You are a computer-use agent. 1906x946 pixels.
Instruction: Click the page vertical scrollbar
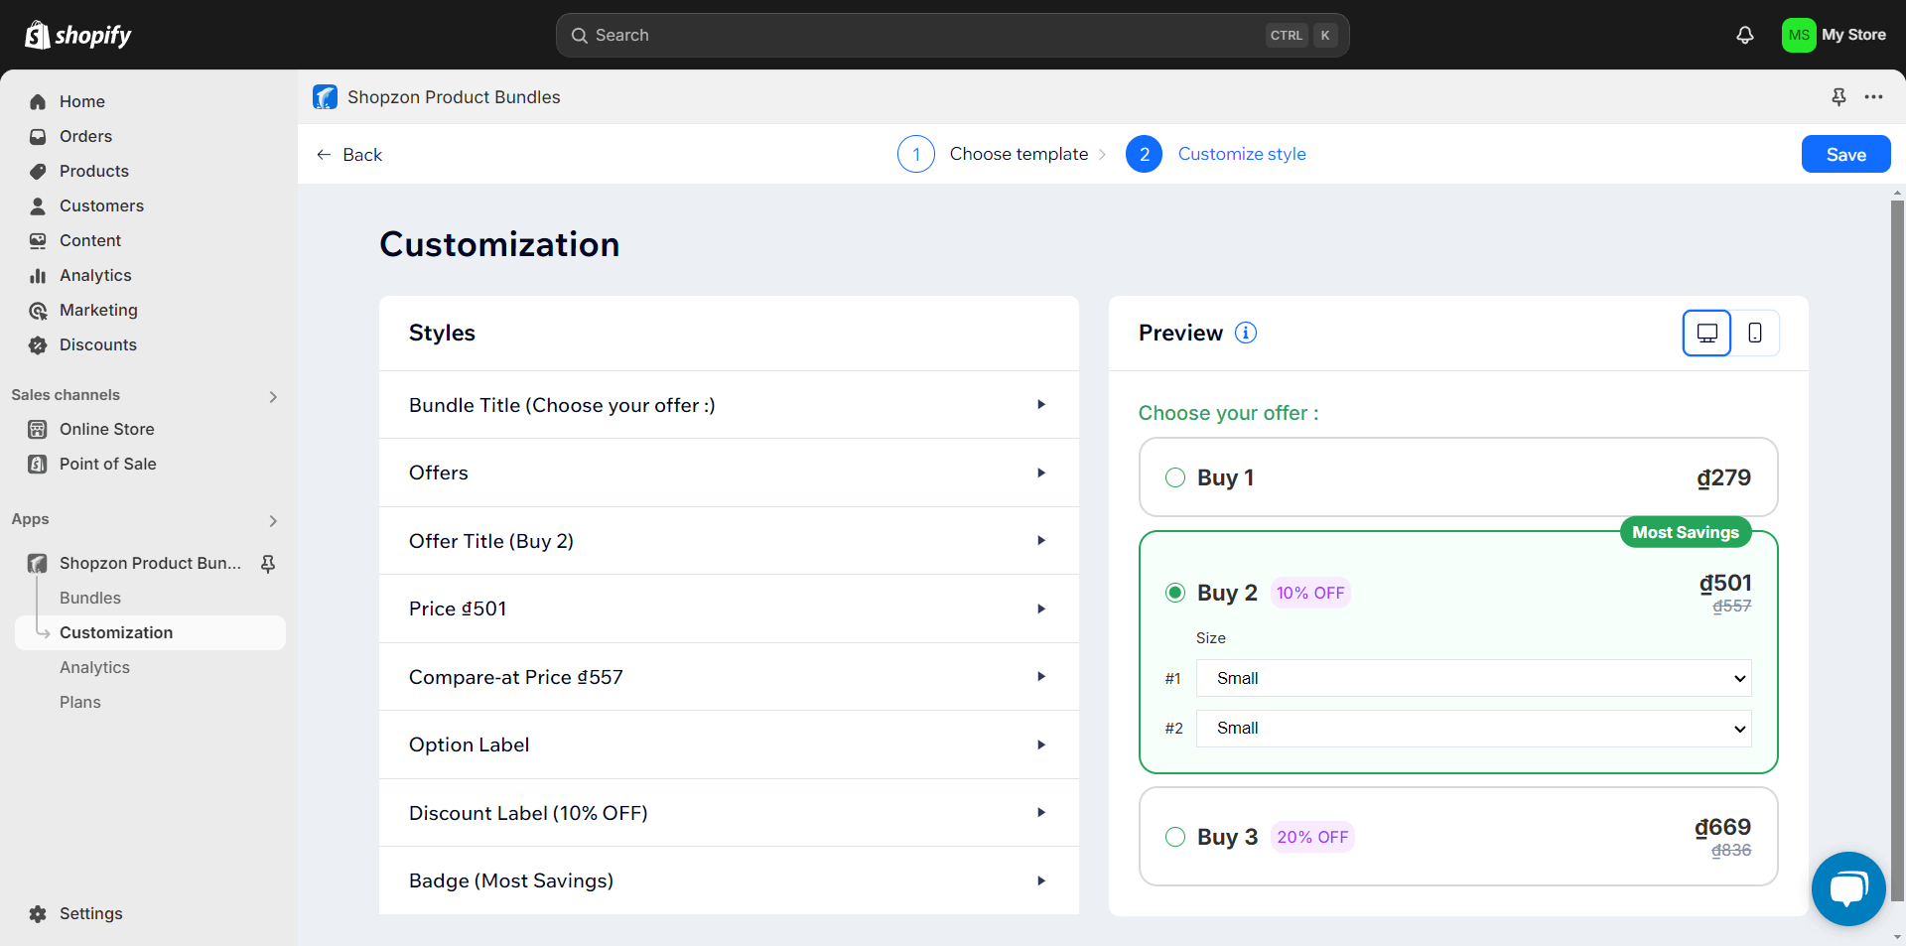click(1897, 551)
